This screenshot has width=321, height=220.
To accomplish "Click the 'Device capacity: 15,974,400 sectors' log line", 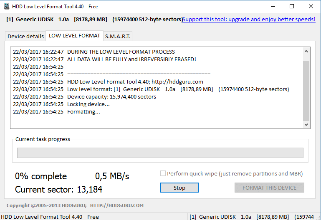I will [84, 96].
